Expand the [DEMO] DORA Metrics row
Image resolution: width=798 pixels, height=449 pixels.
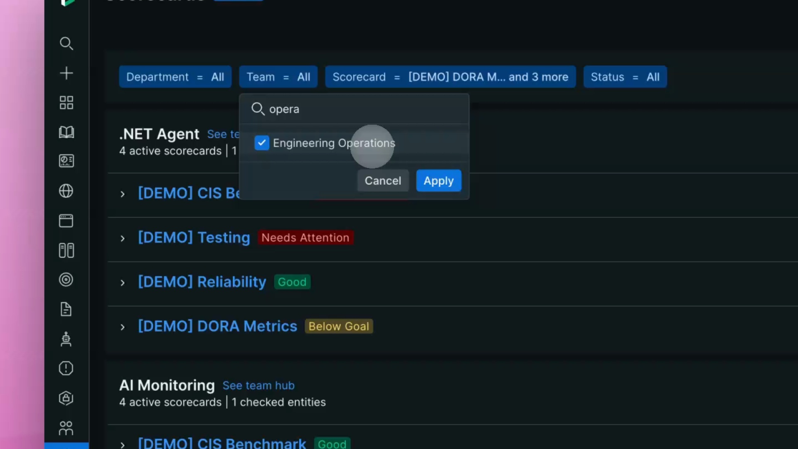click(x=123, y=327)
